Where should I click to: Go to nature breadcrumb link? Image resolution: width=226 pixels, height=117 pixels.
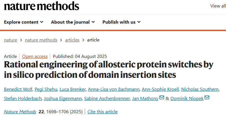point(10,40)
